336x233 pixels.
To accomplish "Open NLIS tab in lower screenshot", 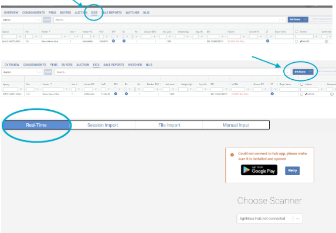I will pyautogui.click(x=149, y=65).
